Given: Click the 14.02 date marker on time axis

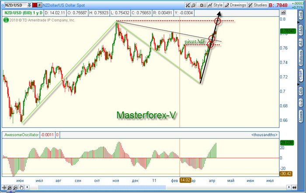Looking at the screenshot, I should [x=185, y=180].
